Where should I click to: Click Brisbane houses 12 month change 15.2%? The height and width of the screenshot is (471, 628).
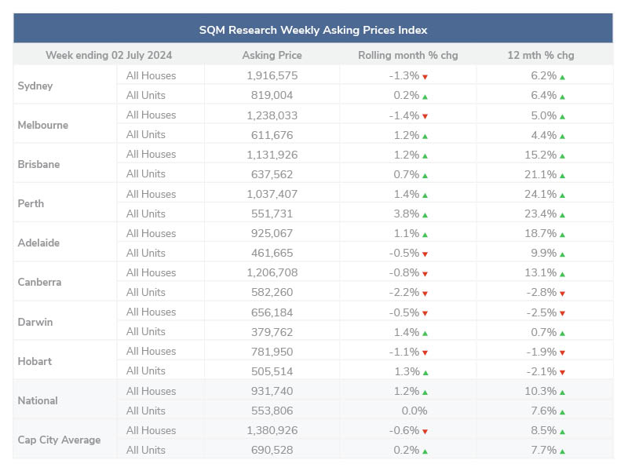(540, 155)
